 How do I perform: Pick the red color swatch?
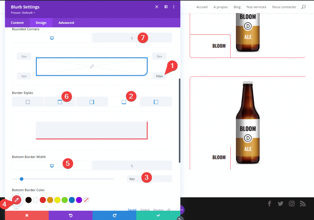[x=43, y=200]
